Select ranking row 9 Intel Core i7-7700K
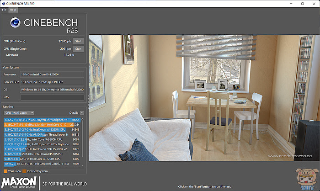Screen dimensions: 320x191 pos(42,159)
